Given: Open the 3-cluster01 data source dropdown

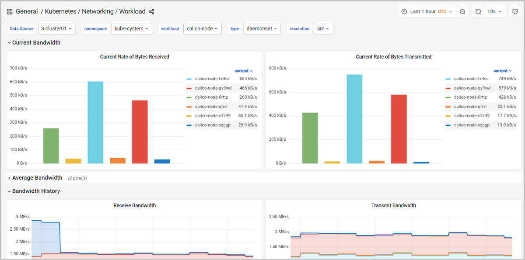Looking at the screenshot, I should point(56,28).
